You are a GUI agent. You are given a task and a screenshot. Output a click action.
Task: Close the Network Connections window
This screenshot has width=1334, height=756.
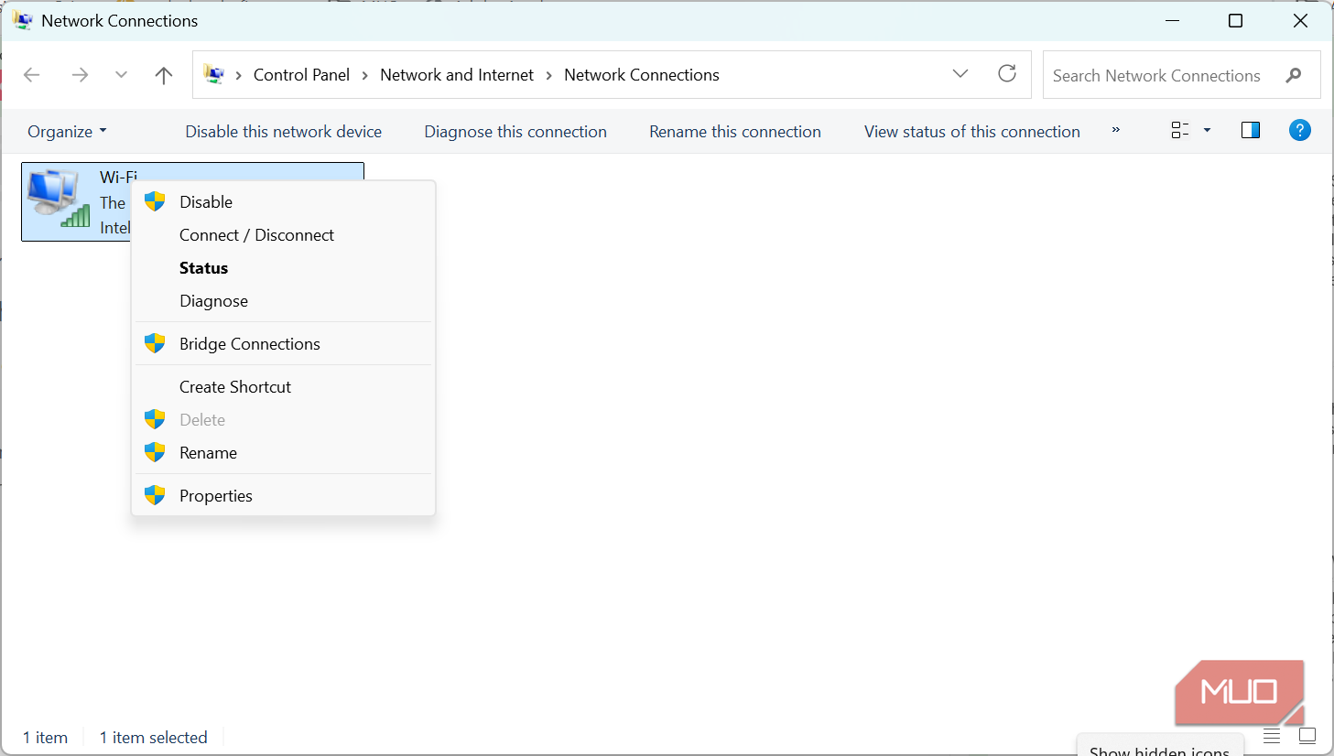(1300, 20)
